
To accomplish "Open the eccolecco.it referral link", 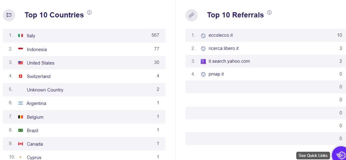I will [x=220, y=35].
